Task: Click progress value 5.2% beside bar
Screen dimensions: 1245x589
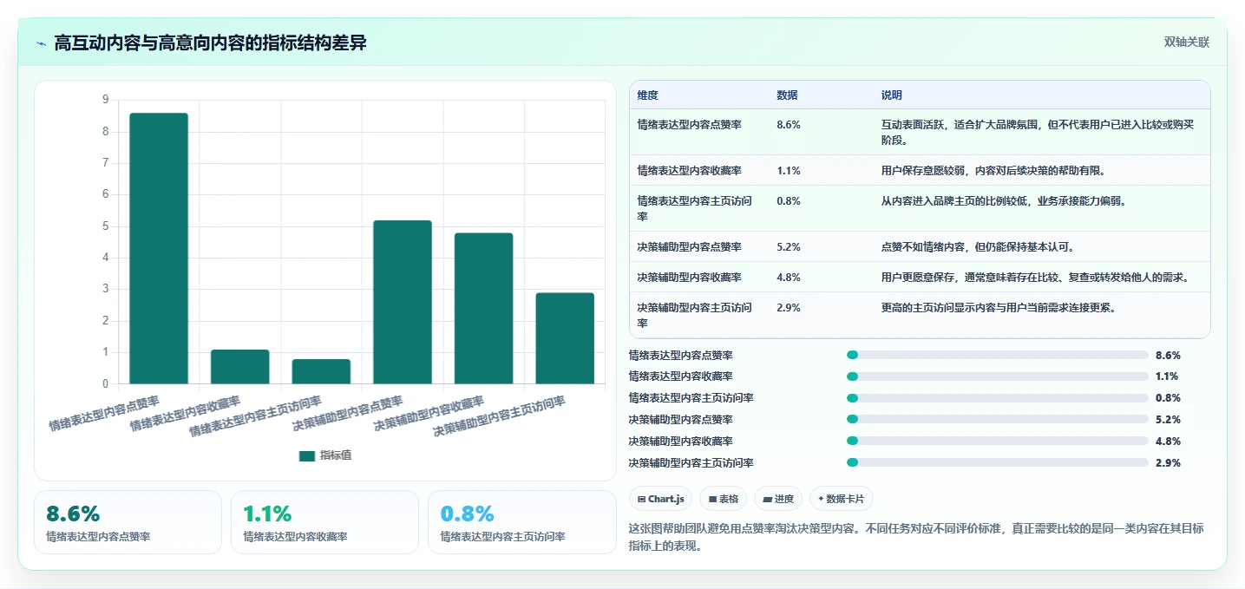Action: coord(1168,420)
